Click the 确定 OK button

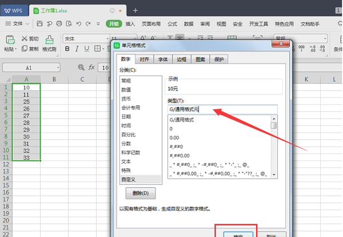click(236, 234)
